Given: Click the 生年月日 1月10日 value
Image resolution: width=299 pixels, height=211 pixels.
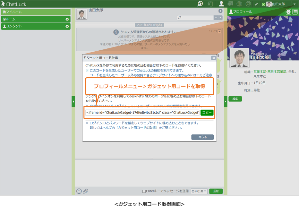Looking at the screenshot, I should pos(260,83).
